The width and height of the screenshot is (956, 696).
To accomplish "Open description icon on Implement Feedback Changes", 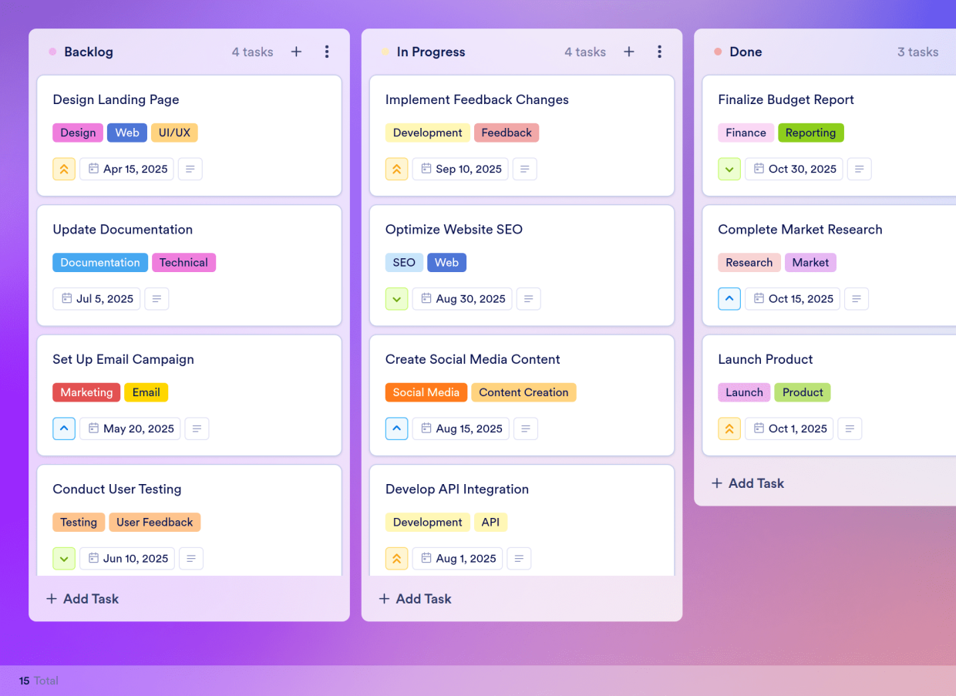I will point(525,169).
